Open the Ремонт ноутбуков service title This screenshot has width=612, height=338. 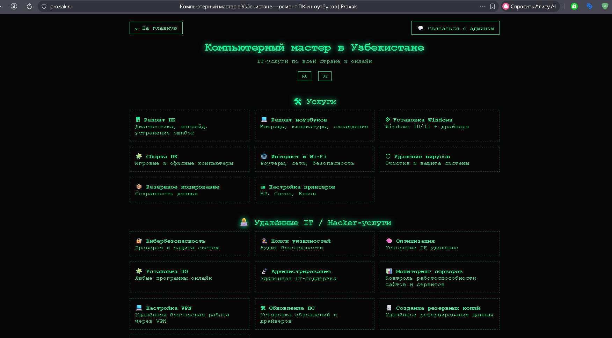coord(299,120)
